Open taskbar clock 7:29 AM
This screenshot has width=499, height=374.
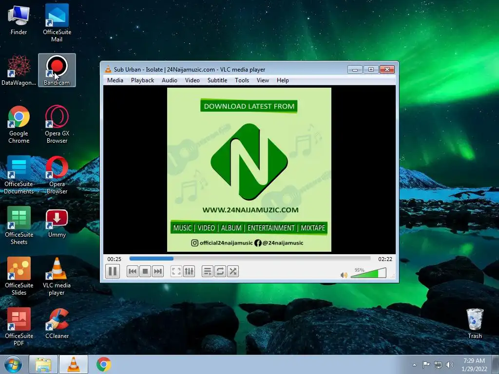click(x=474, y=365)
